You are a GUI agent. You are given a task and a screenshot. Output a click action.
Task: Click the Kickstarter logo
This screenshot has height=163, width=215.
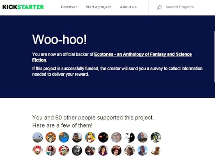[23, 7]
